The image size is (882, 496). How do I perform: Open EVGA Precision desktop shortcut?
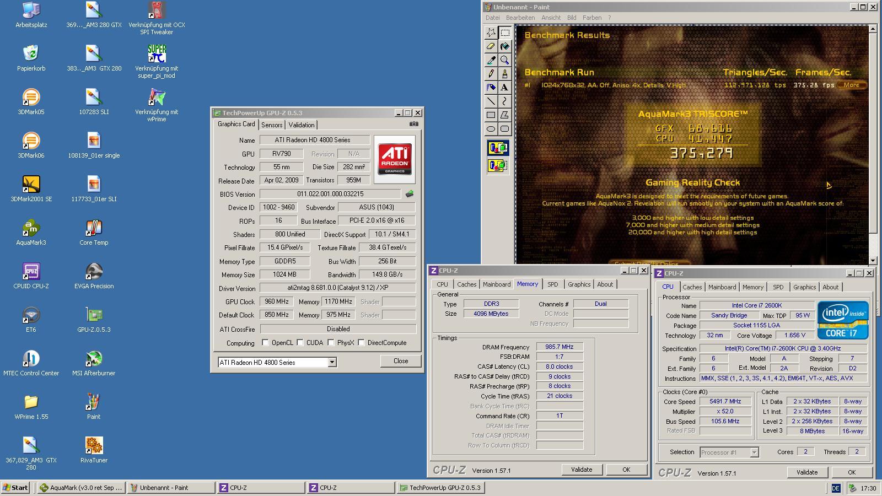tap(94, 276)
